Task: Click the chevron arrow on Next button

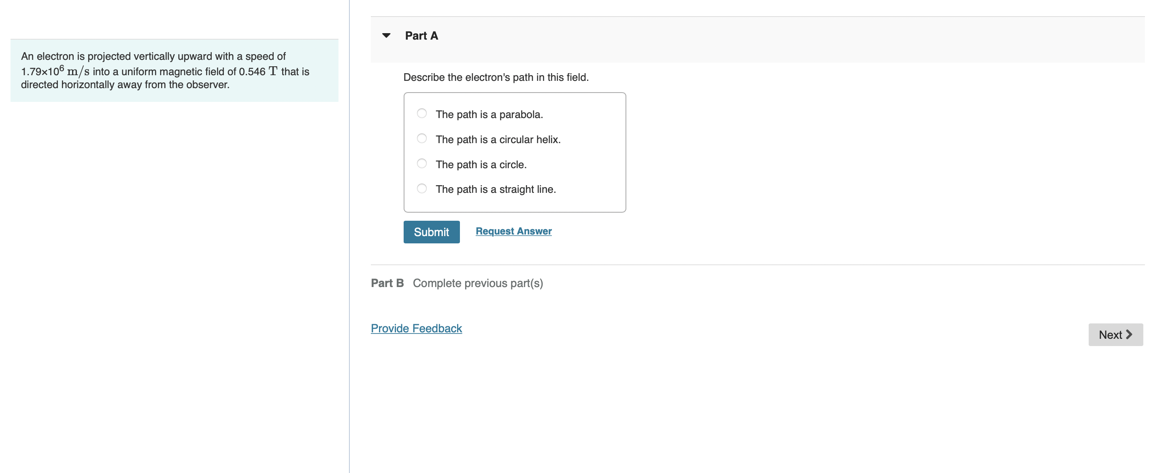Action: [x=1129, y=335]
